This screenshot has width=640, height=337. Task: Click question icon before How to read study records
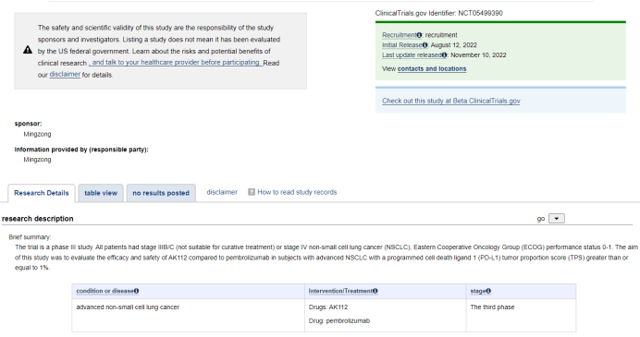pos(252,192)
